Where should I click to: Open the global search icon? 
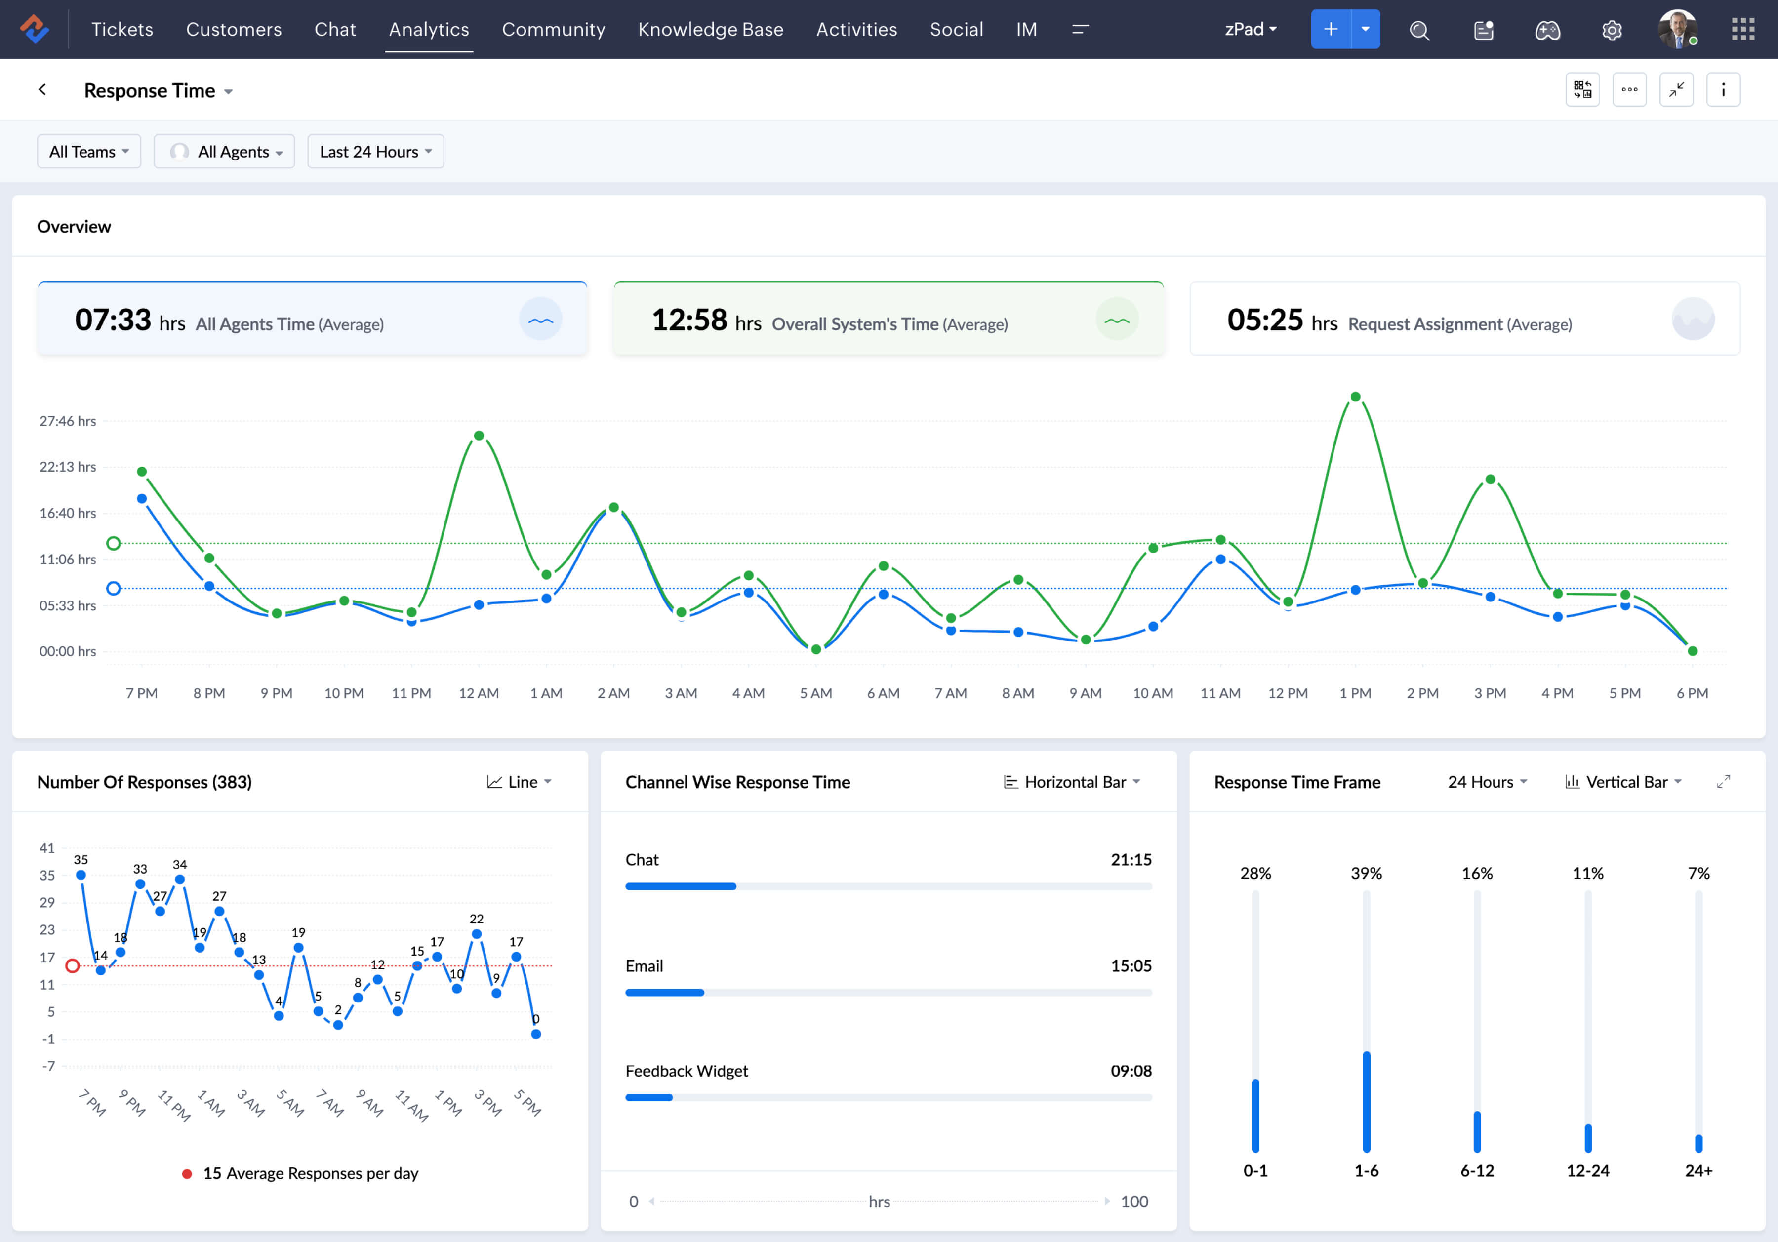click(x=1418, y=30)
